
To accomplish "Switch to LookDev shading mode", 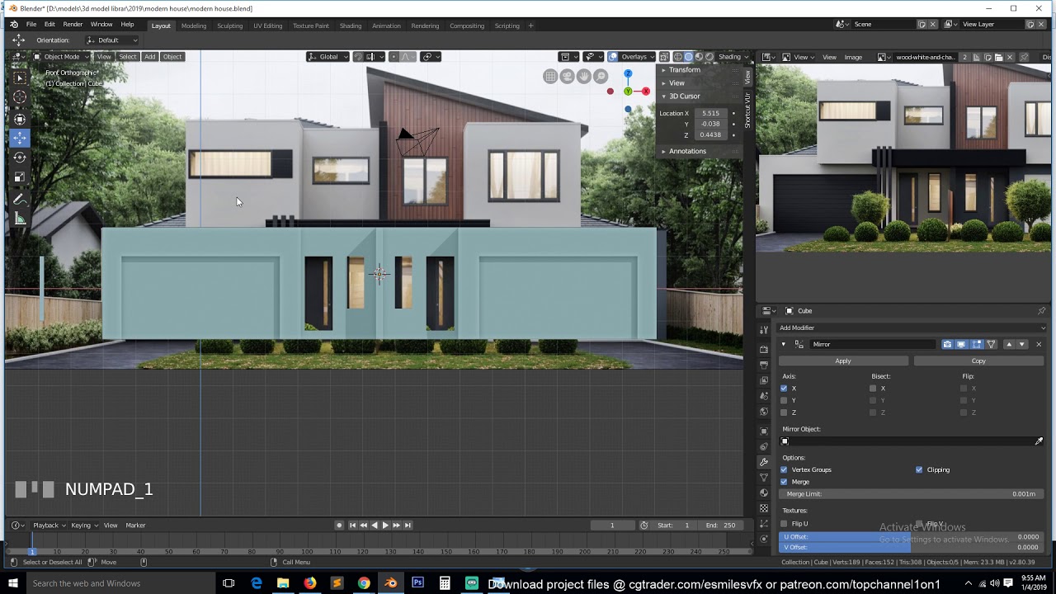I will pos(699,57).
